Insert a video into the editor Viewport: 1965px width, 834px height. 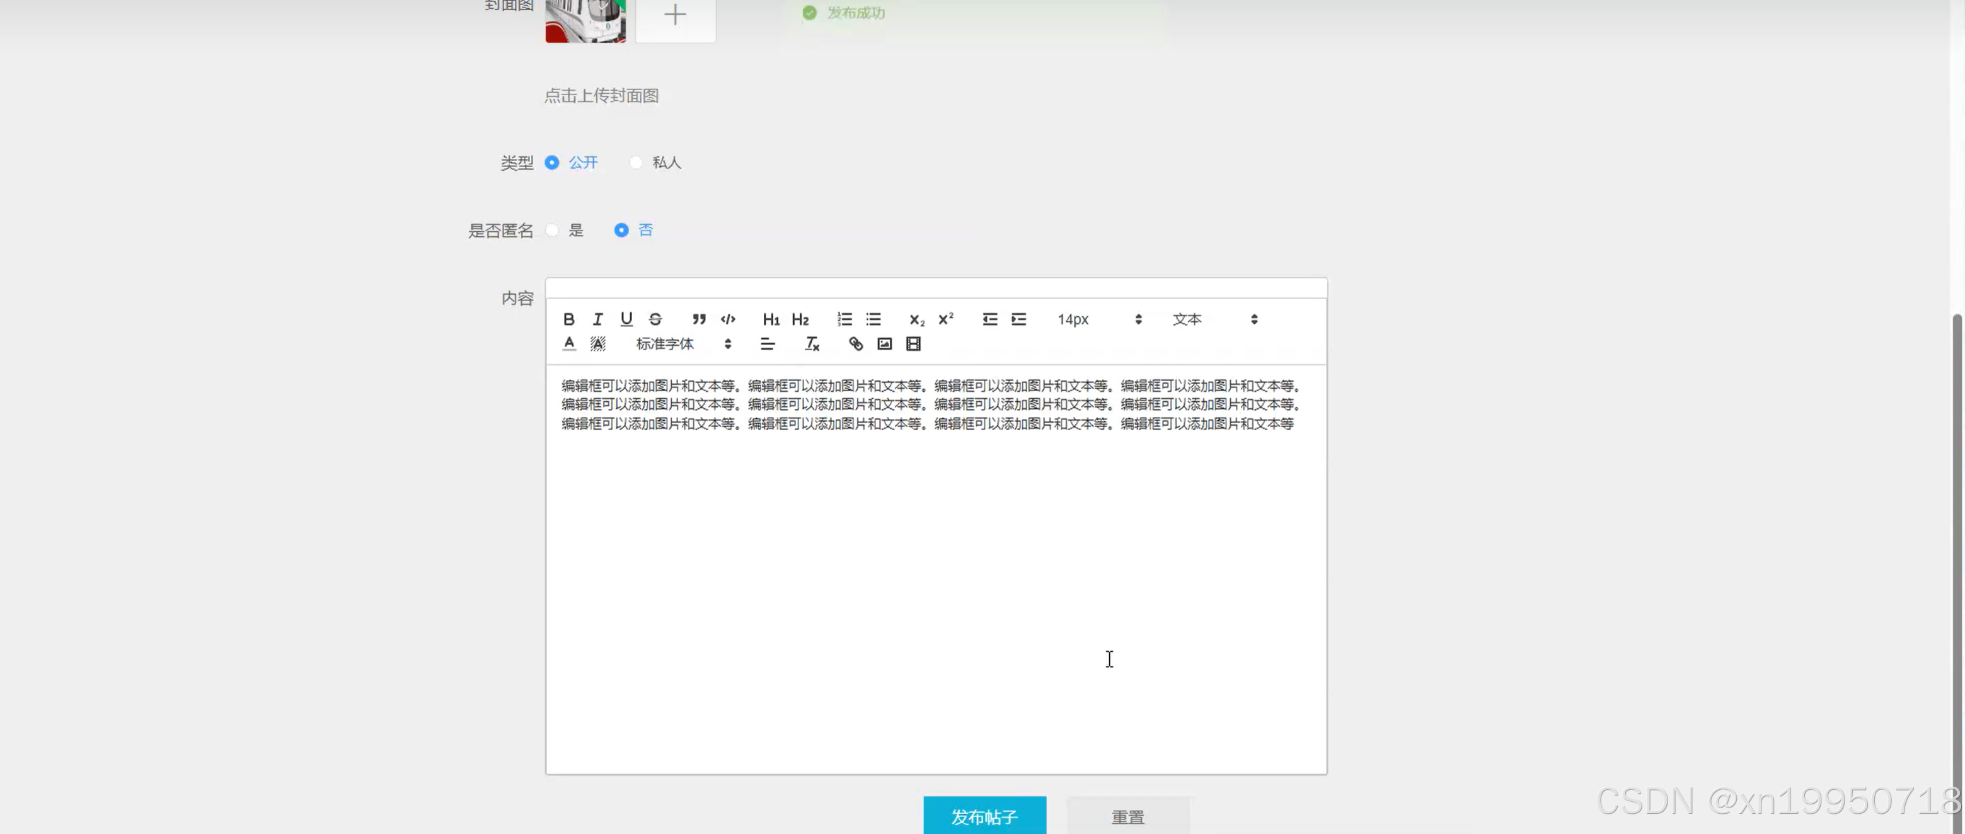913,344
